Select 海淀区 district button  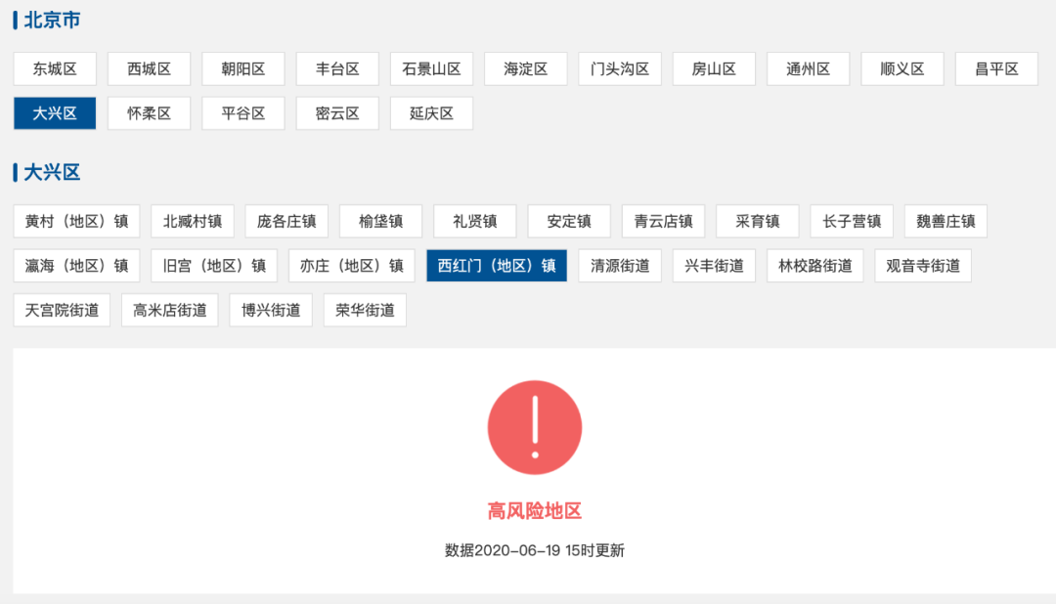pyautogui.click(x=526, y=68)
